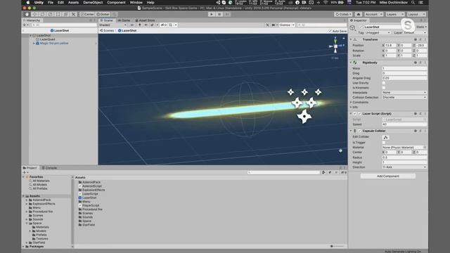Open the Shaded draw mode dropdown
450x253 pixels.
pyautogui.click(x=112, y=25)
